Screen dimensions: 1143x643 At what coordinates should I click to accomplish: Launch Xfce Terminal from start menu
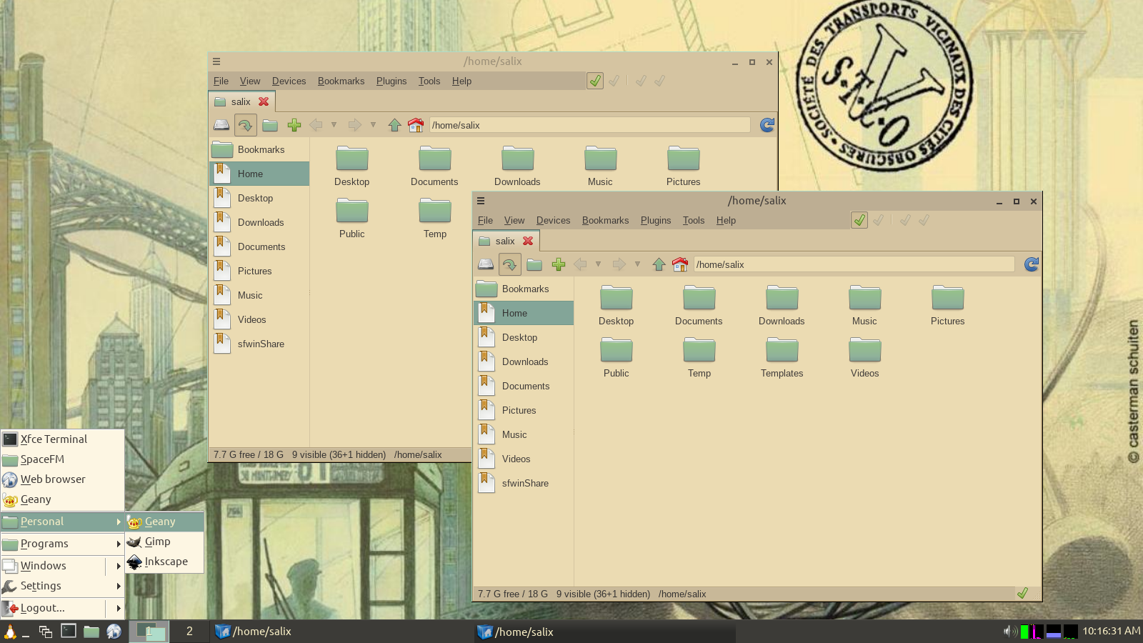tap(62, 439)
